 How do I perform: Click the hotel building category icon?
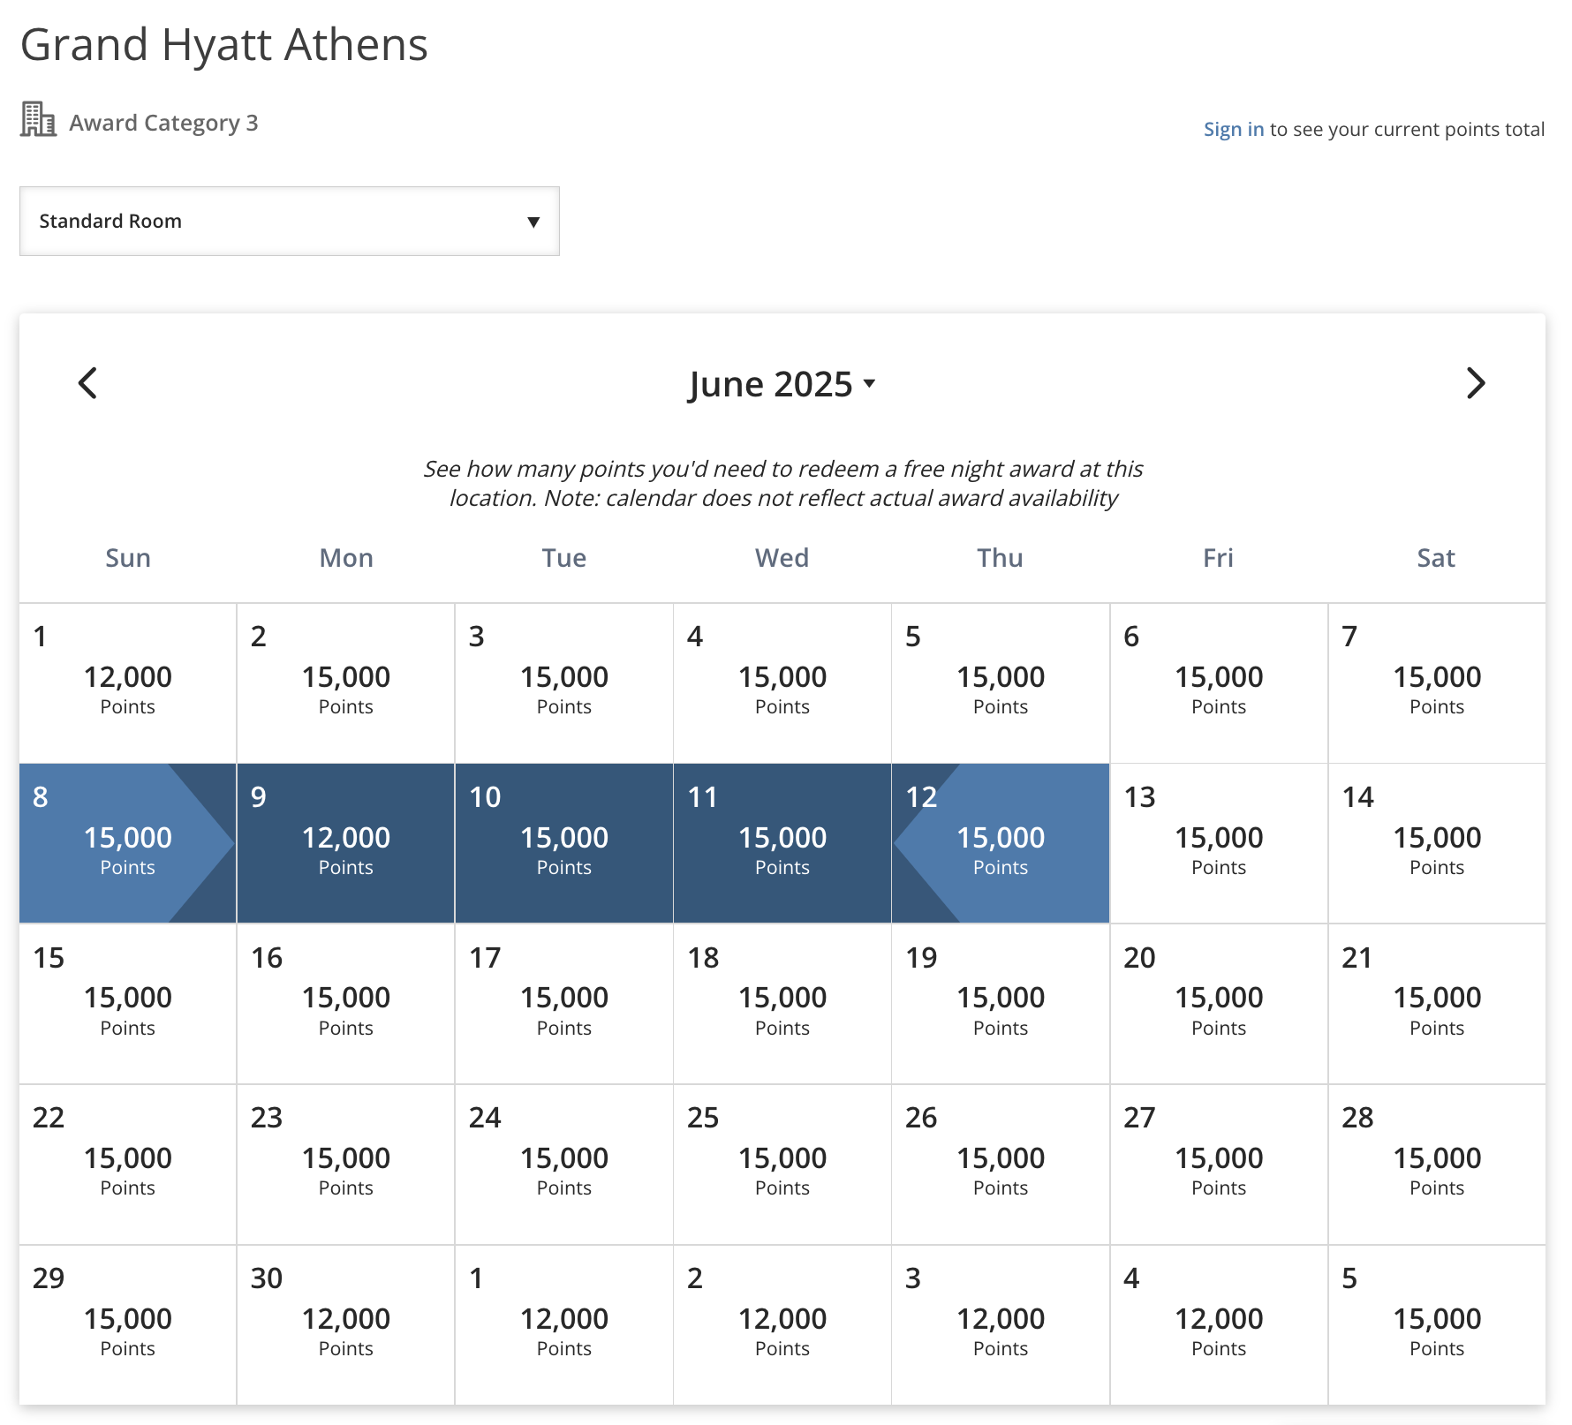point(38,119)
